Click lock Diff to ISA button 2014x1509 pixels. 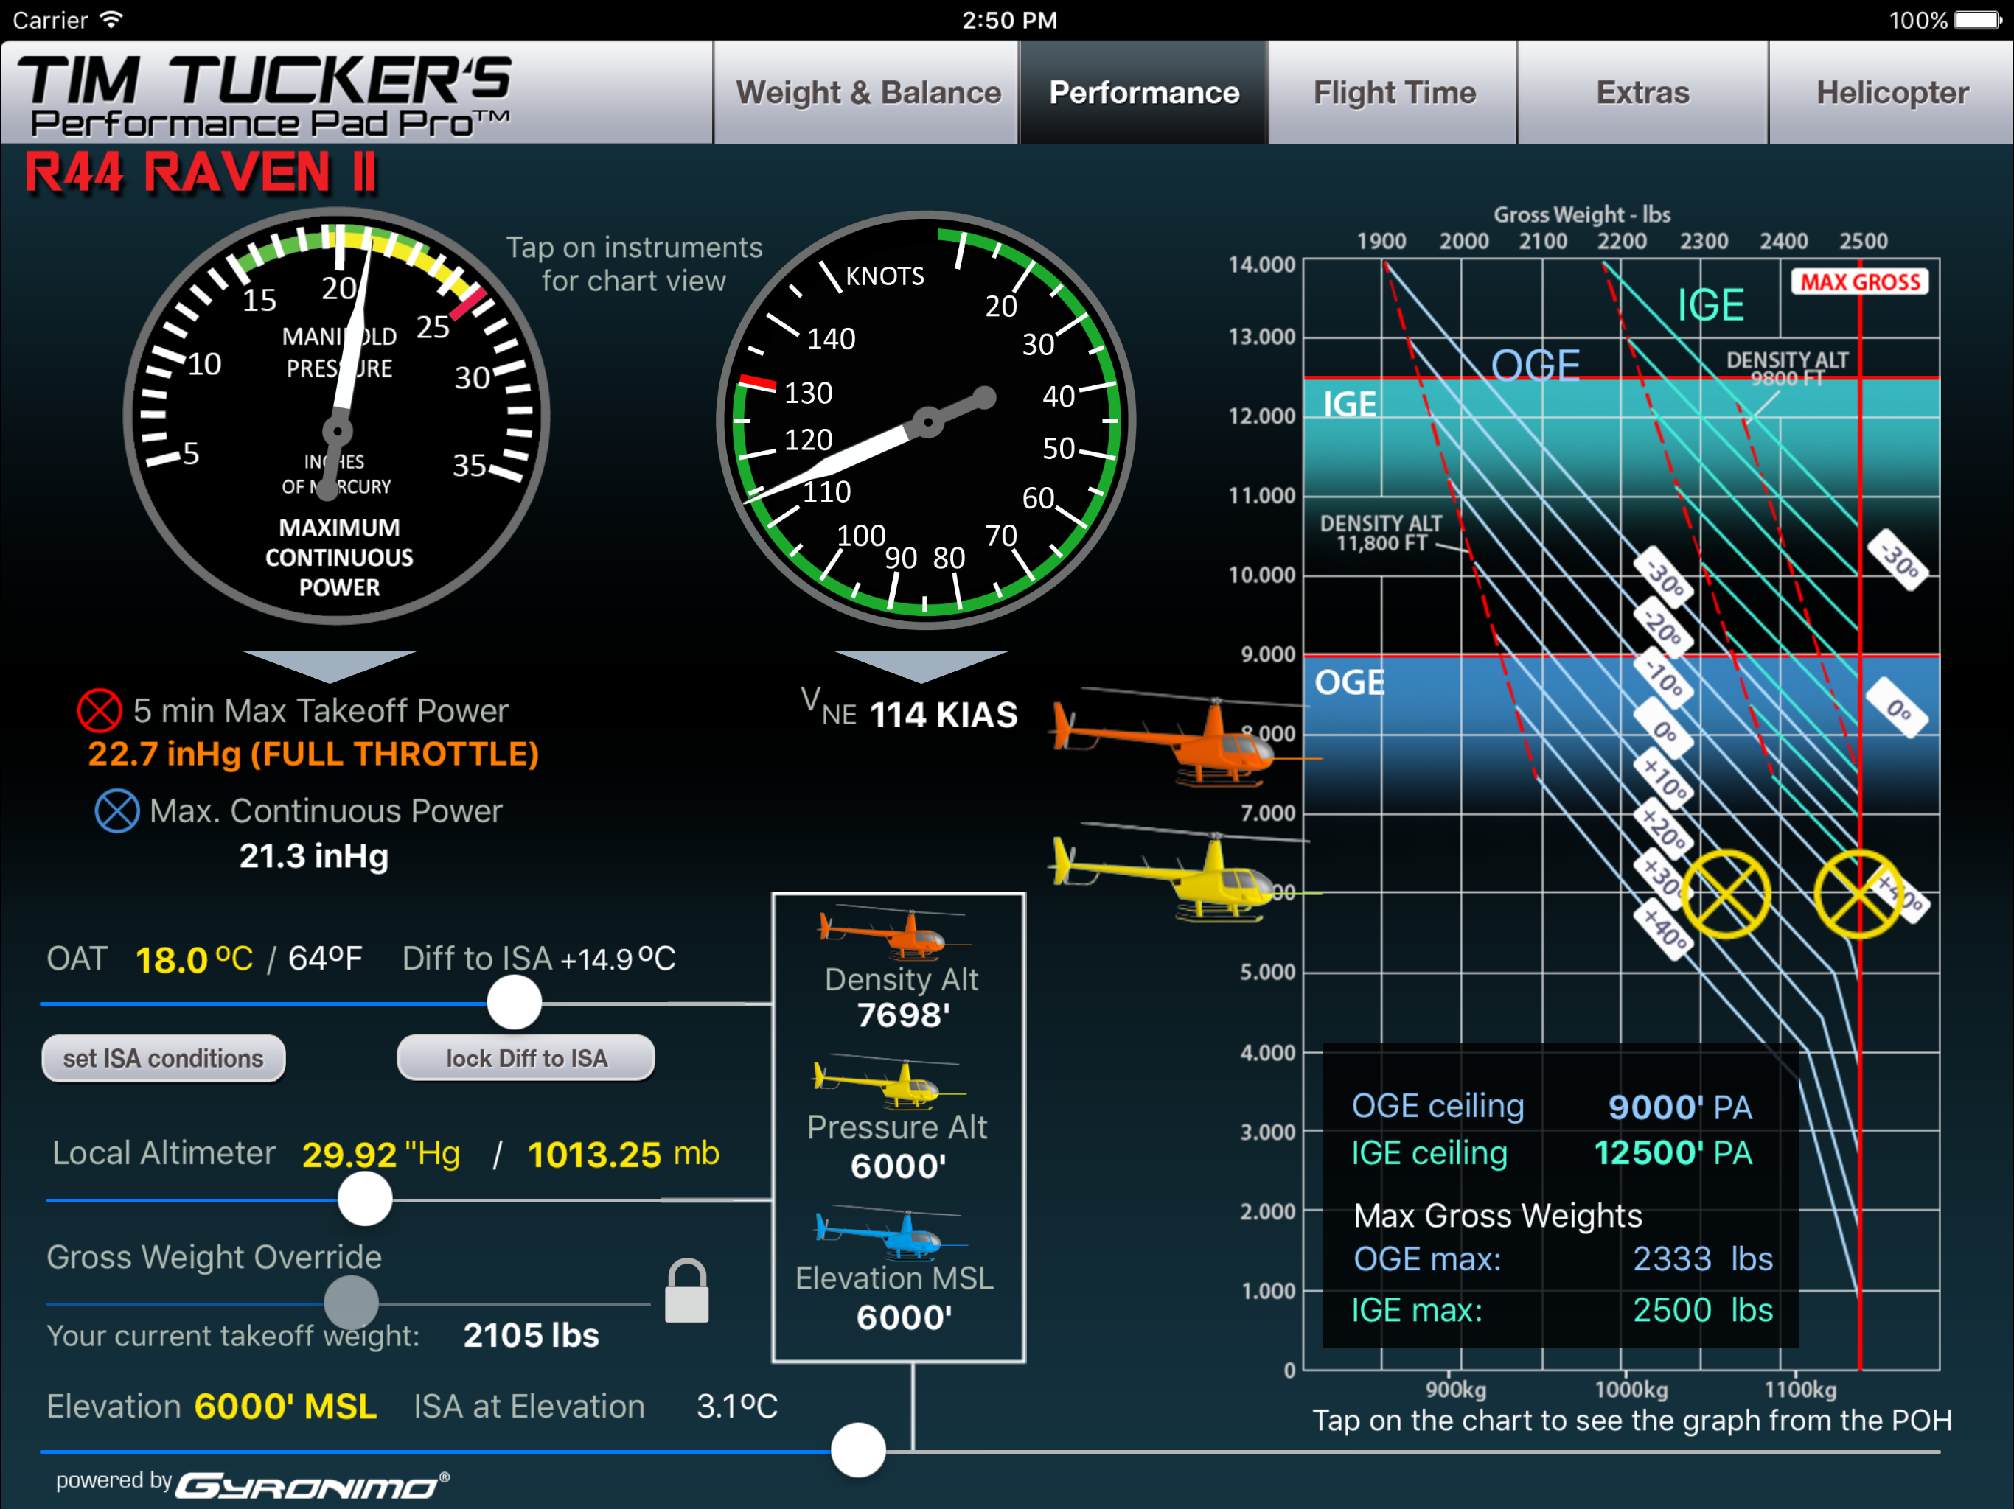coord(526,1059)
